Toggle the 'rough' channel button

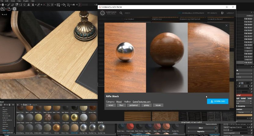(x=238, y=98)
